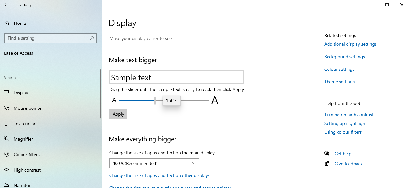The height and width of the screenshot is (188, 408).
Task: Expand the scale dropdown chevron
Action: pyautogui.click(x=194, y=163)
